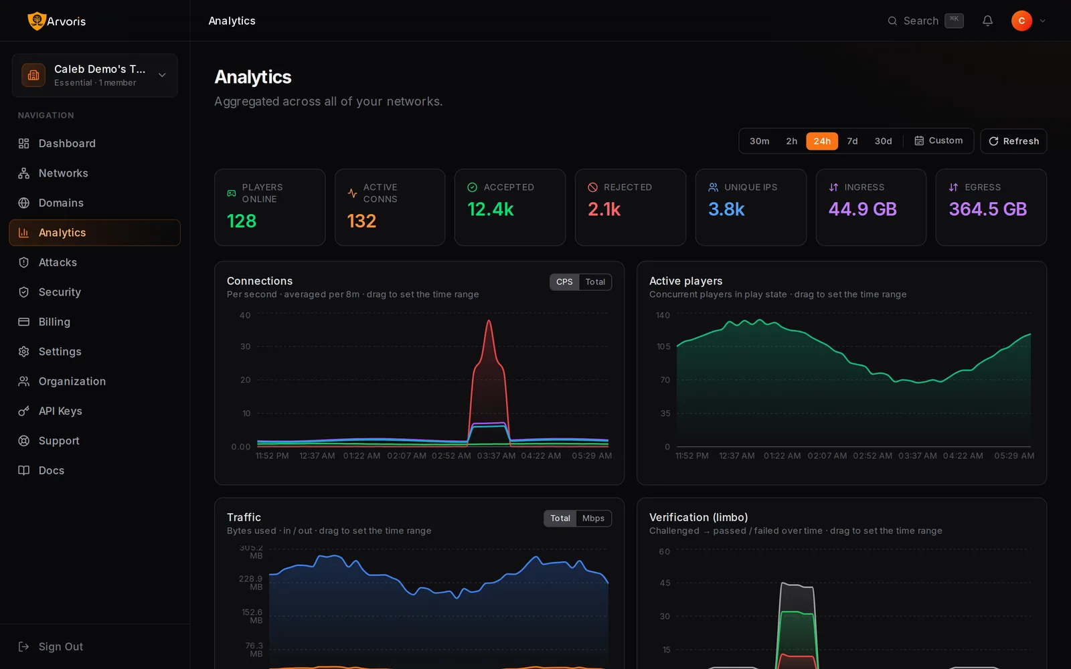Click the Domains globe icon in sidebar
This screenshot has width=1071, height=669.
tap(23, 203)
